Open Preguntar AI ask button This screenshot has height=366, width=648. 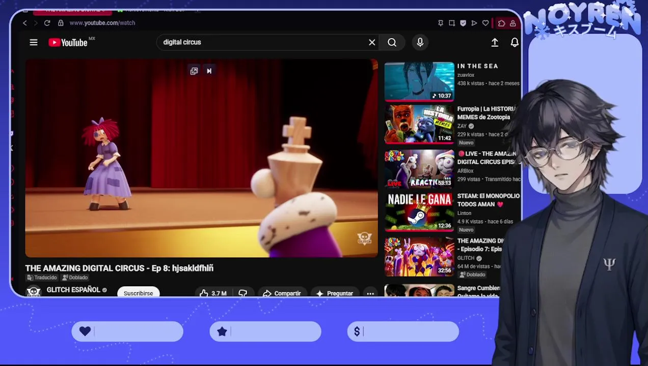(x=335, y=293)
